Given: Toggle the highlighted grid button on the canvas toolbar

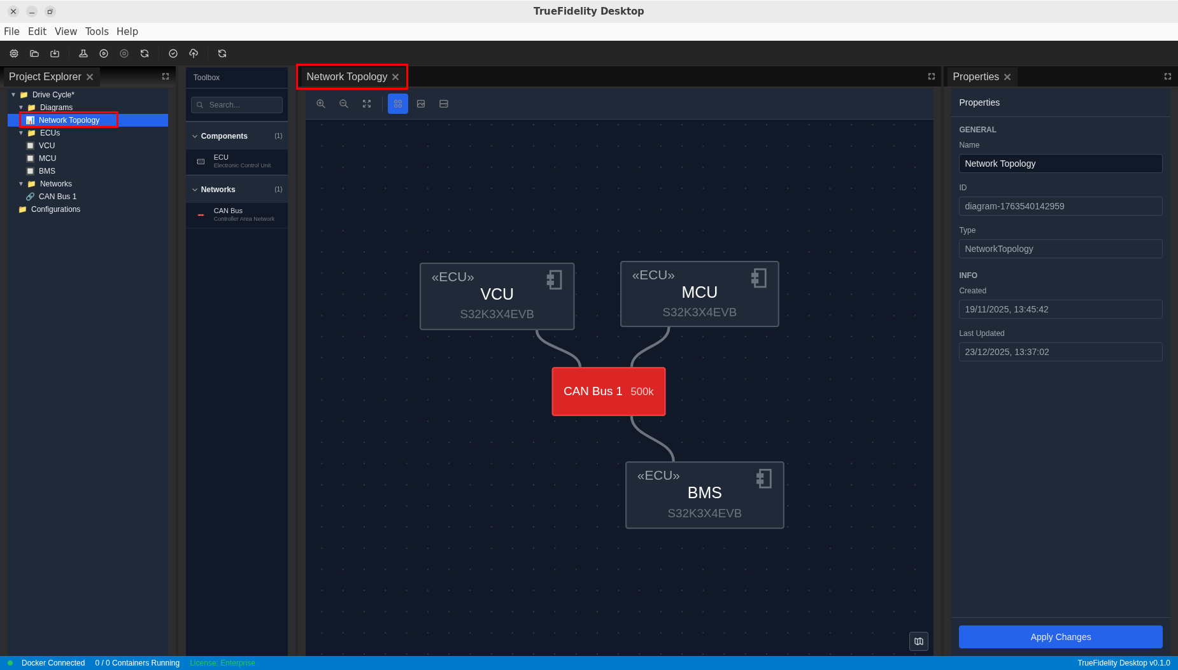Looking at the screenshot, I should pos(398,104).
